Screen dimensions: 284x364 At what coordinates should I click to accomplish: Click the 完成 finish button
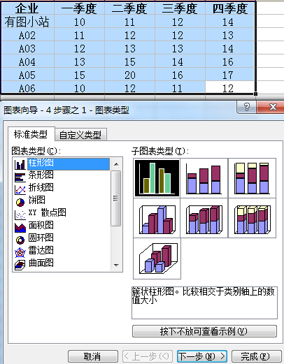point(256,356)
